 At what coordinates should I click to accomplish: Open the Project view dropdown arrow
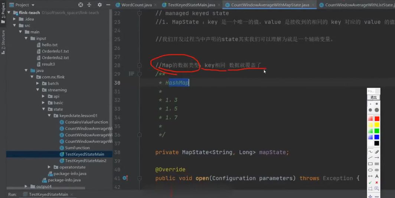pyautogui.click(x=33, y=5)
